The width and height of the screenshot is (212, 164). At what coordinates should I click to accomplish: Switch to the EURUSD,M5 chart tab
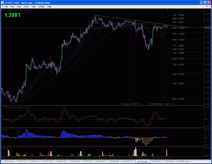pyautogui.click(x=114, y=161)
